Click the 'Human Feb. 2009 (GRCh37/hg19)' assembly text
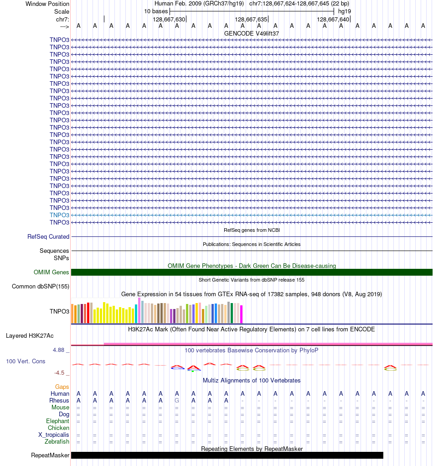 pyautogui.click(x=199, y=4)
